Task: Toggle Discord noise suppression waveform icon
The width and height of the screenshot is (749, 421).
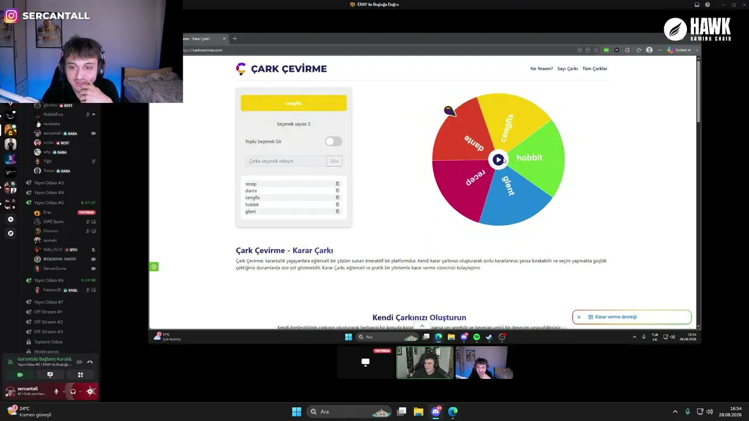Action: pos(79,362)
